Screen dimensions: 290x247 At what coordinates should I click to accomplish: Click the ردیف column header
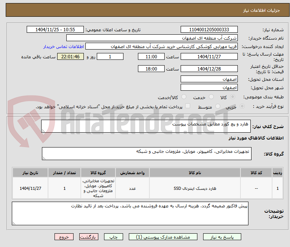pos(277,173)
